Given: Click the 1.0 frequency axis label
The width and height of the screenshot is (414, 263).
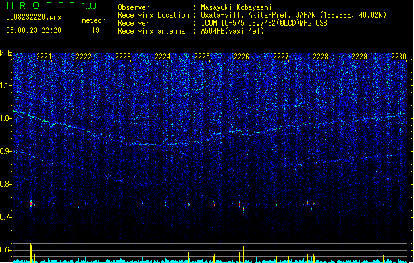Looking at the screenshot, I should click(x=5, y=118).
